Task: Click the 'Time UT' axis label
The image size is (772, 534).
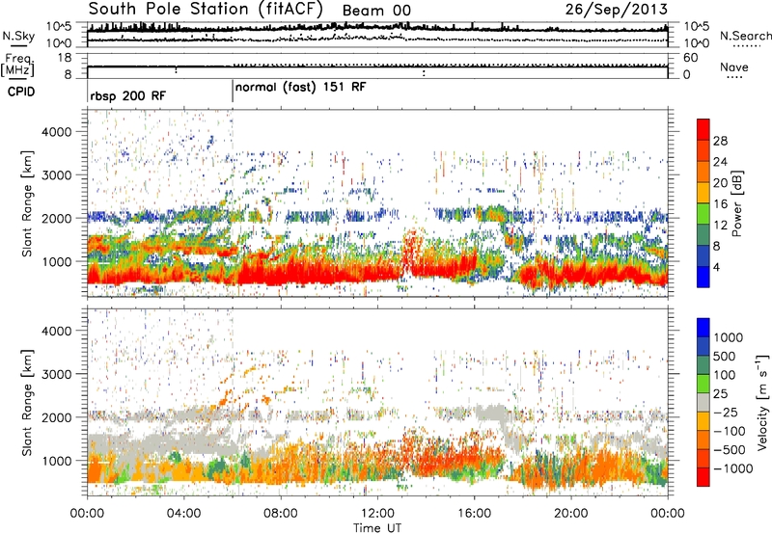Action: (377, 528)
